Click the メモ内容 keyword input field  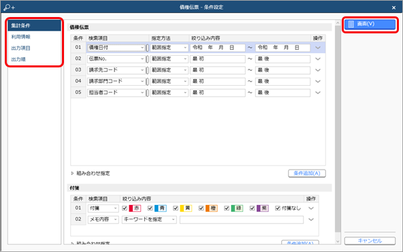242,219
